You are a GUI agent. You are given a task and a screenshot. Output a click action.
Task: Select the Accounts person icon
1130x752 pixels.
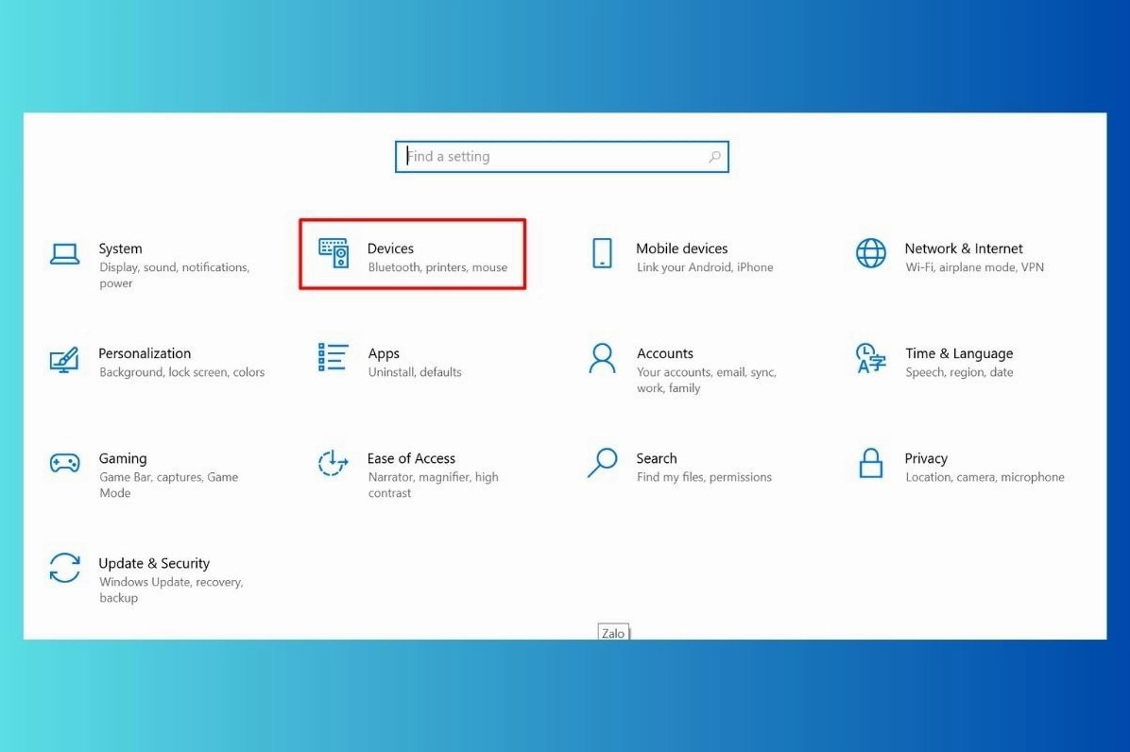(601, 360)
